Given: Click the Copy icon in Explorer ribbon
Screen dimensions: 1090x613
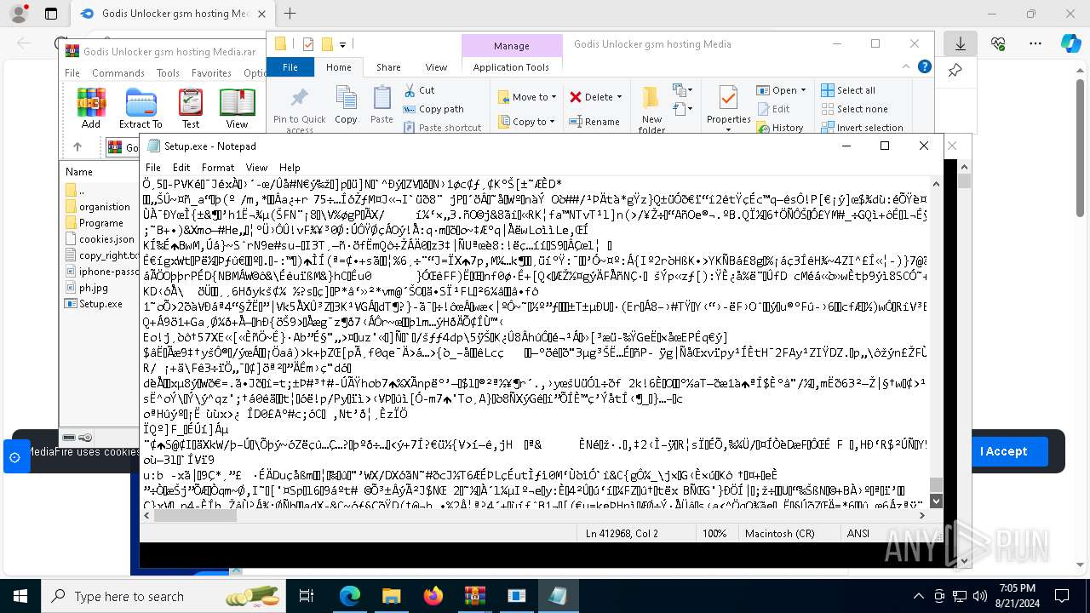Looking at the screenshot, I should pyautogui.click(x=346, y=105).
